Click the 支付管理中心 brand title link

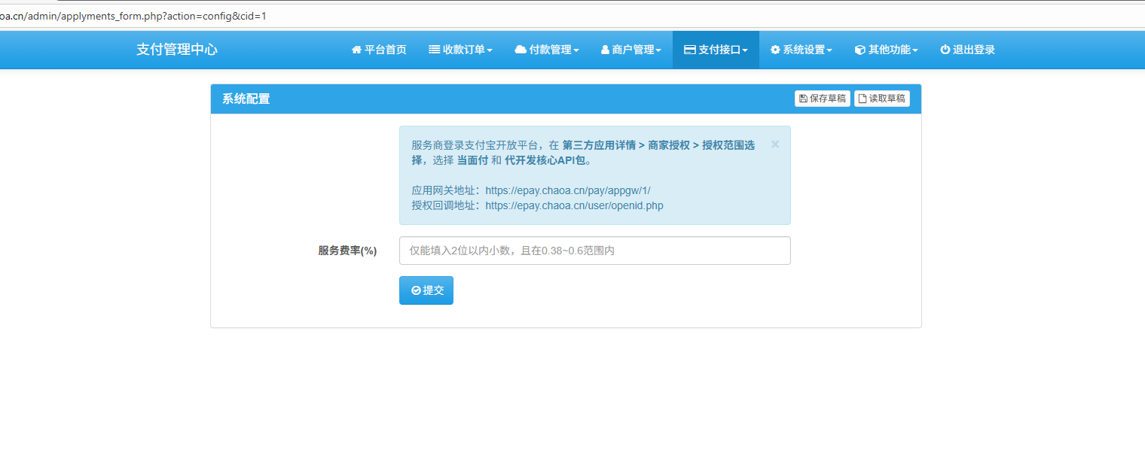click(x=177, y=50)
